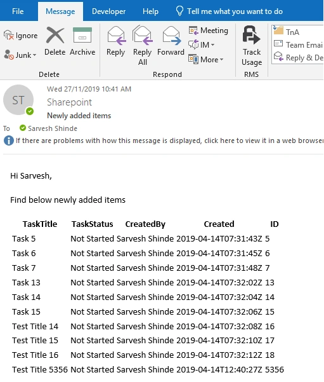Open the File tab
The height and width of the screenshot is (382, 324).
pyautogui.click(x=18, y=11)
